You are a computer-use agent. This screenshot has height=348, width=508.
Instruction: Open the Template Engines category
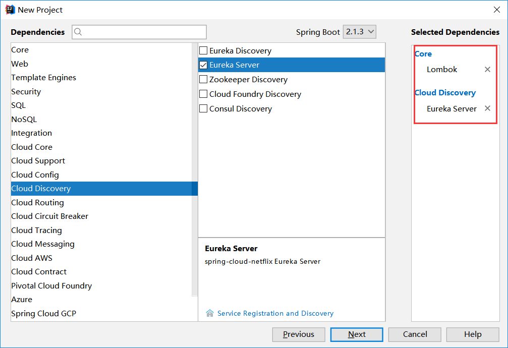[x=101, y=78]
